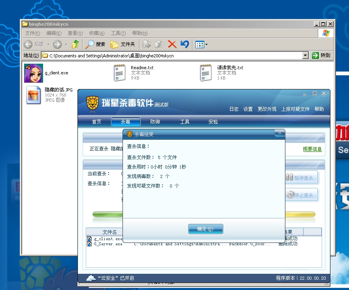This screenshot has height=290, width=349.
Task: Open the 工具(T) menu in Explorer
Action: tap(118, 33)
